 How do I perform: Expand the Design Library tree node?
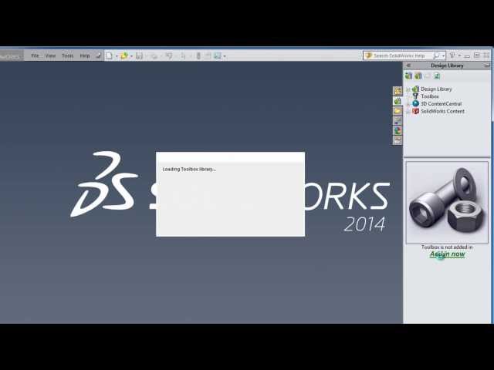[408, 89]
